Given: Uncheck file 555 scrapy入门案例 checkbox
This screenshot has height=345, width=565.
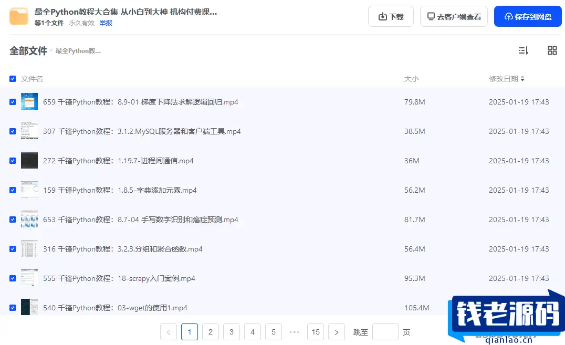Looking at the screenshot, I should [x=13, y=278].
